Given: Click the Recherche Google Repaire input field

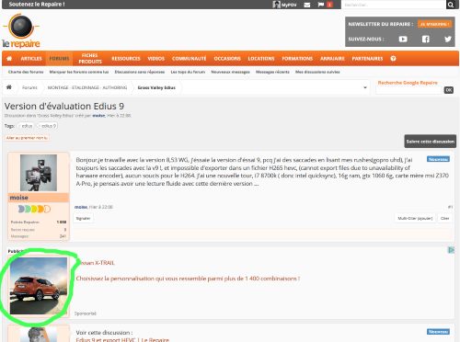Looking at the screenshot, I should click(x=408, y=90).
